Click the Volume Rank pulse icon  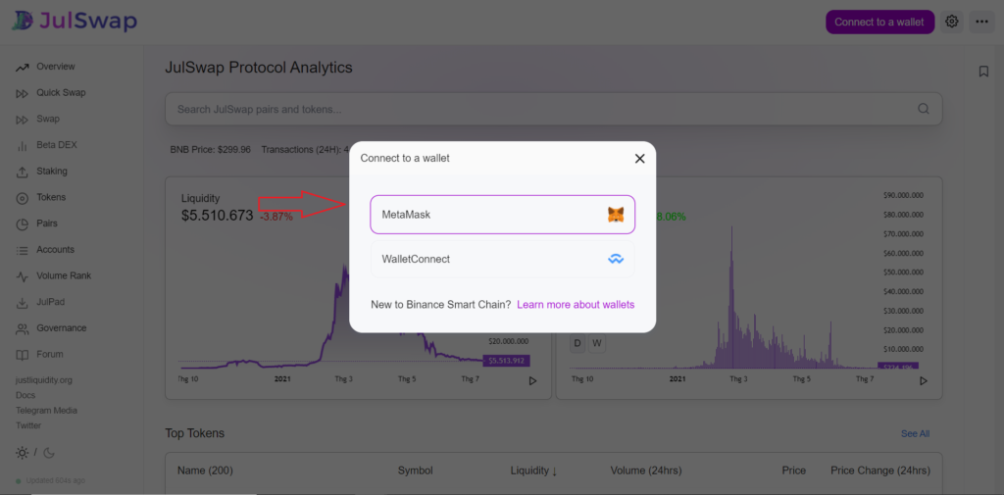click(23, 276)
